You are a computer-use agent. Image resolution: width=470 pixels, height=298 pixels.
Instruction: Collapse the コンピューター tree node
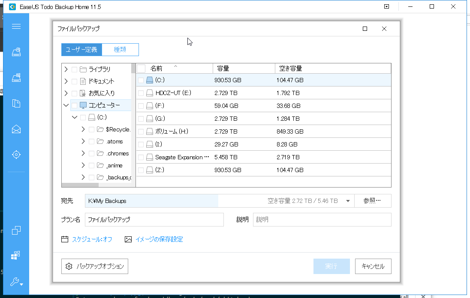tap(66, 105)
